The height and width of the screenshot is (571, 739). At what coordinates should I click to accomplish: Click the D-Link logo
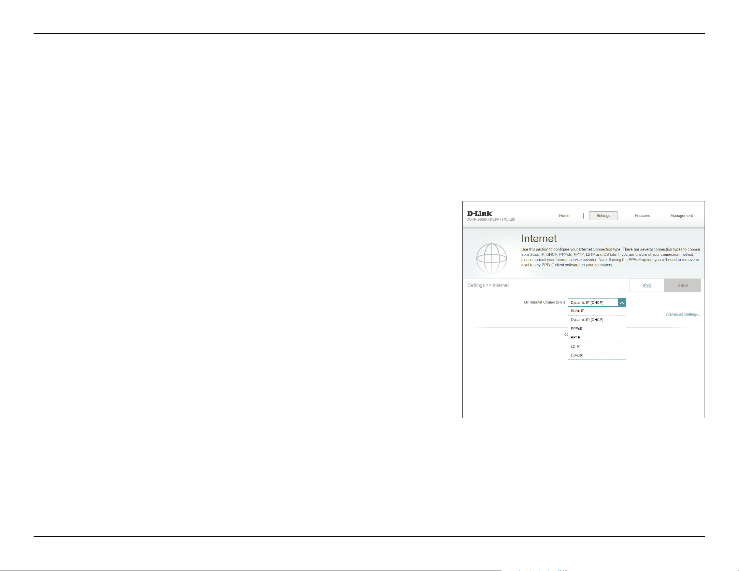click(480, 214)
